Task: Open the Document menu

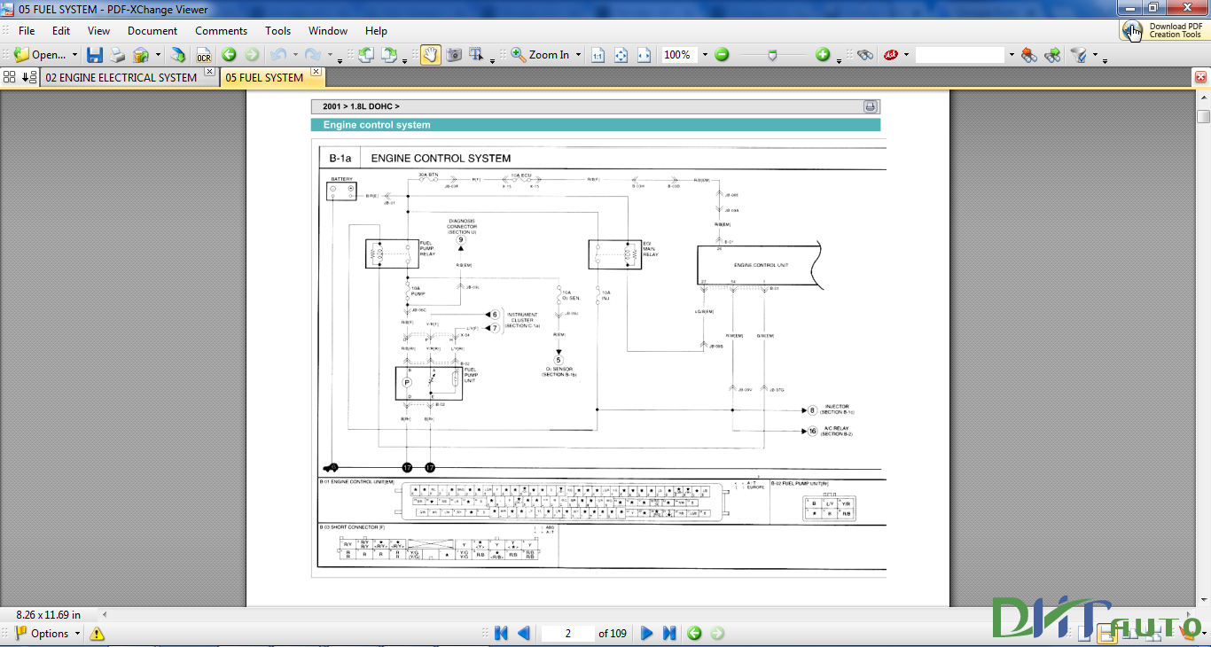Action: point(152,31)
